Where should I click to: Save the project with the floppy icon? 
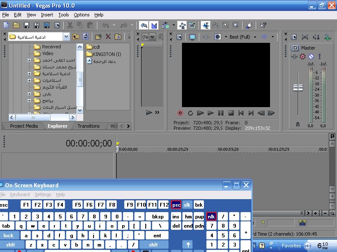pos(27,25)
